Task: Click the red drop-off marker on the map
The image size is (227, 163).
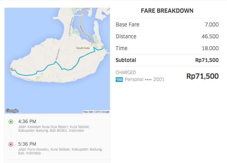Action: (11, 69)
